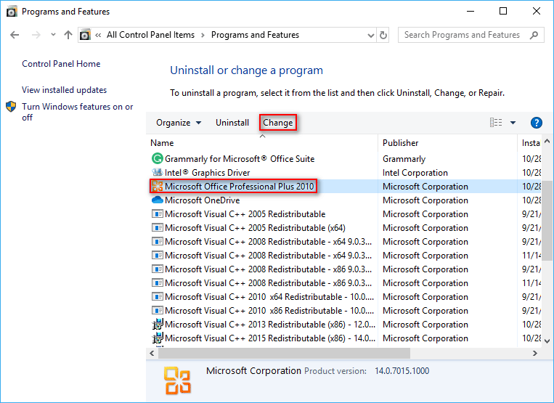The height and width of the screenshot is (403, 554).
Task: Click the blue Help question mark icon
Action: [537, 123]
